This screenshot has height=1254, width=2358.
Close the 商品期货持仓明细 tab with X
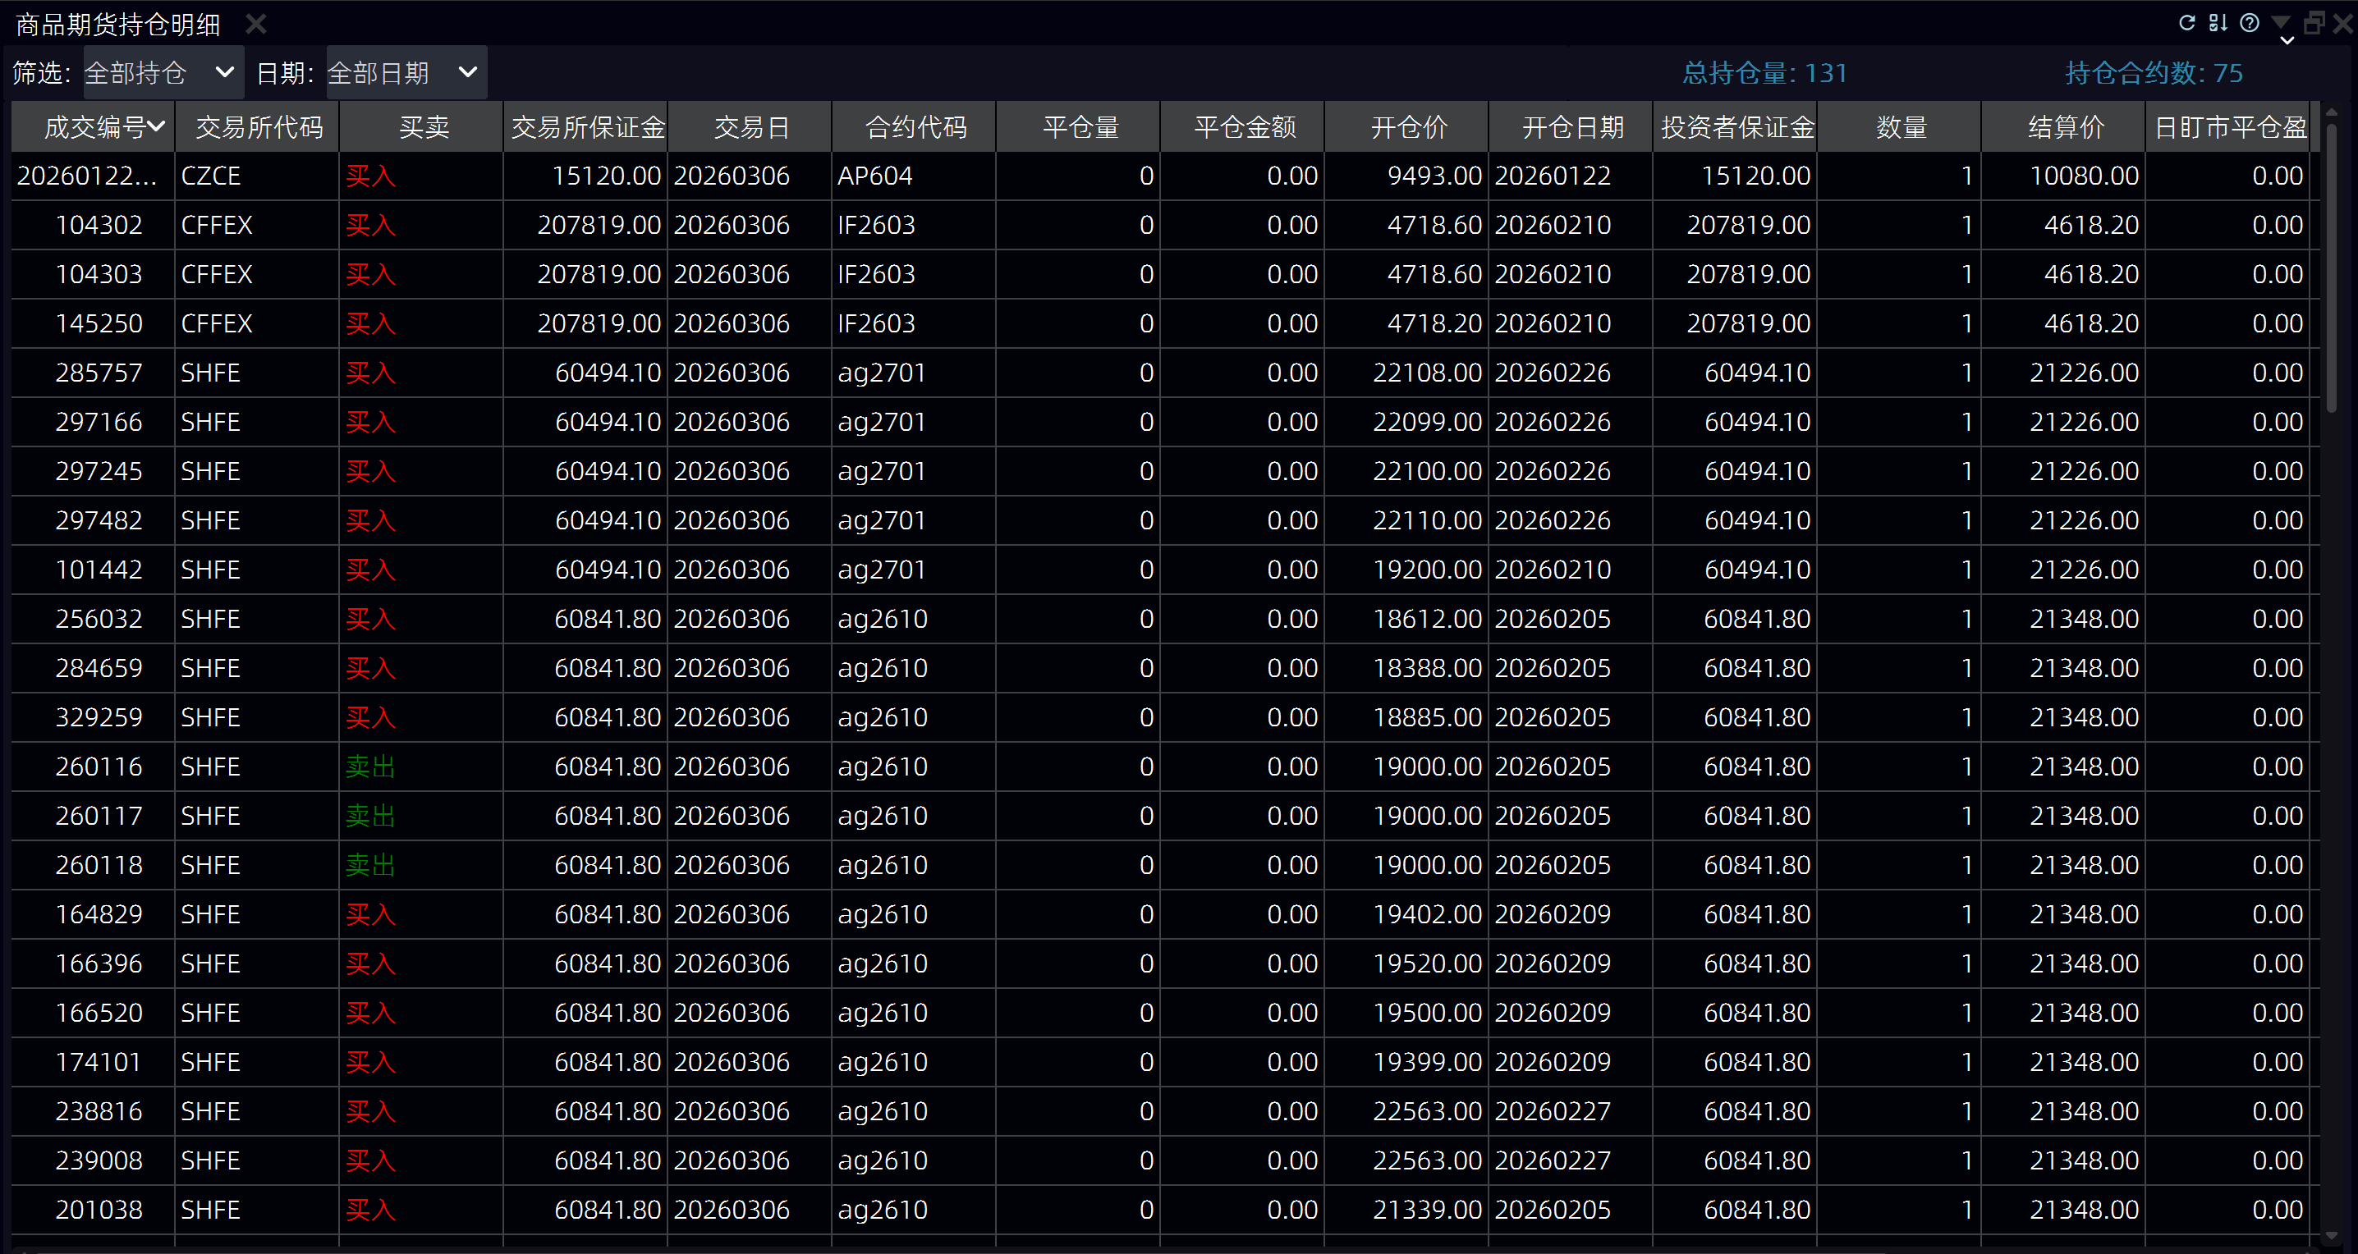pos(256,24)
